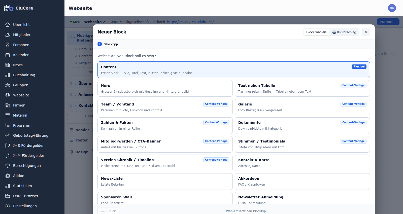Go back with the Zurück button
The image size is (403, 214).
(x=108, y=211)
